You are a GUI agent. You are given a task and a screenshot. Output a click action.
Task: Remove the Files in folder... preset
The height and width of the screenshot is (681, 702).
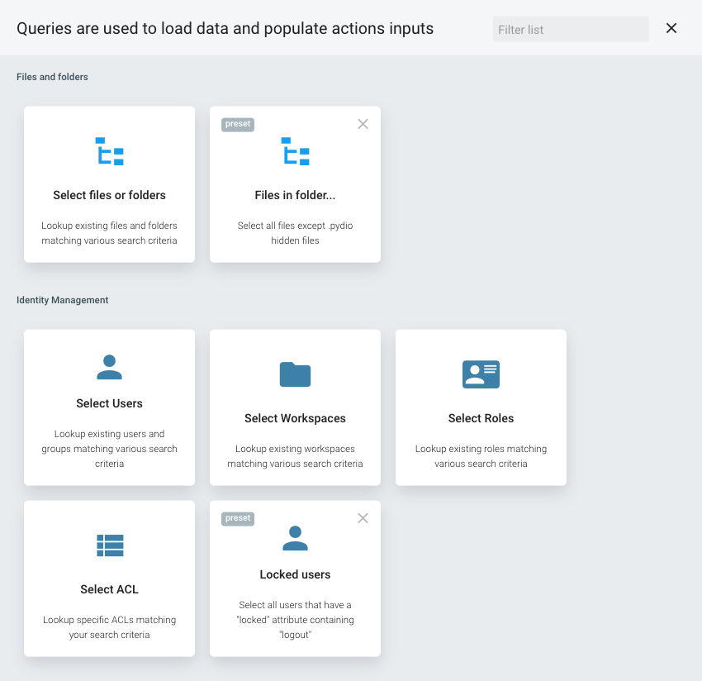tap(363, 123)
